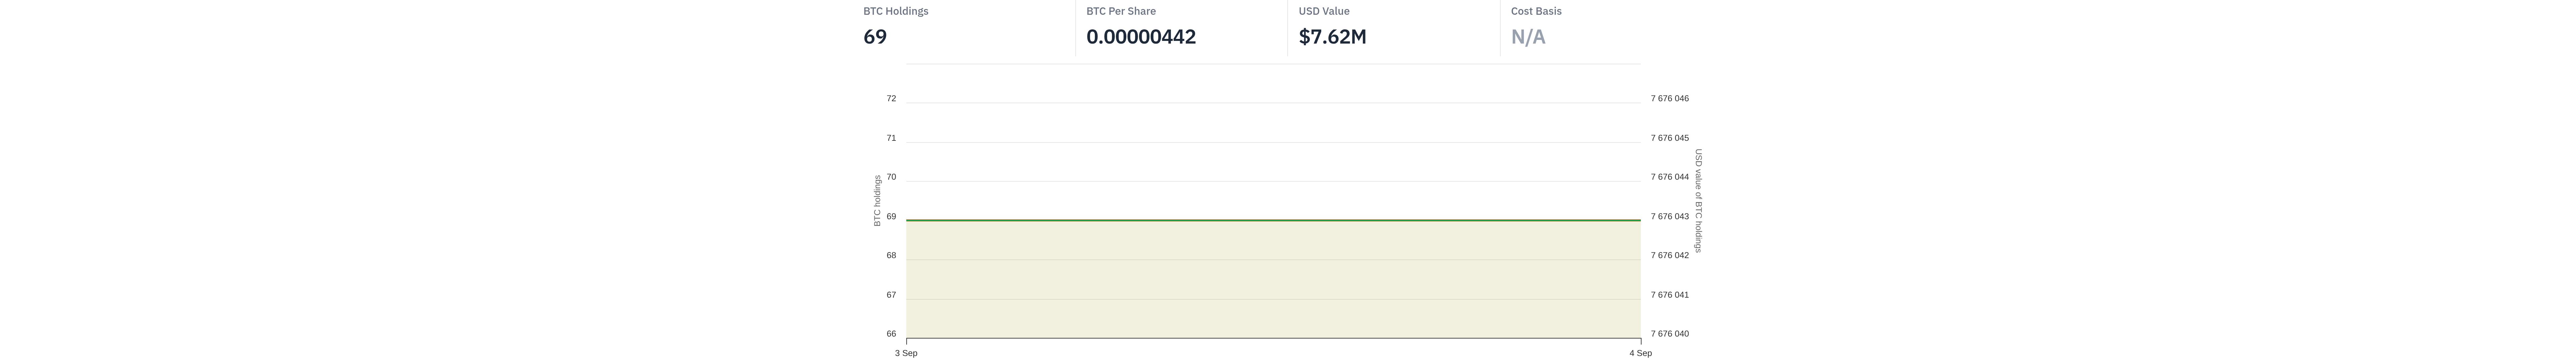
Task: Click the 'USD value of BTC holdings' axis title
Action: (x=1698, y=201)
